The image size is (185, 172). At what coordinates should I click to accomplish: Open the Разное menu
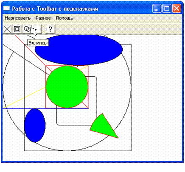click(43, 18)
